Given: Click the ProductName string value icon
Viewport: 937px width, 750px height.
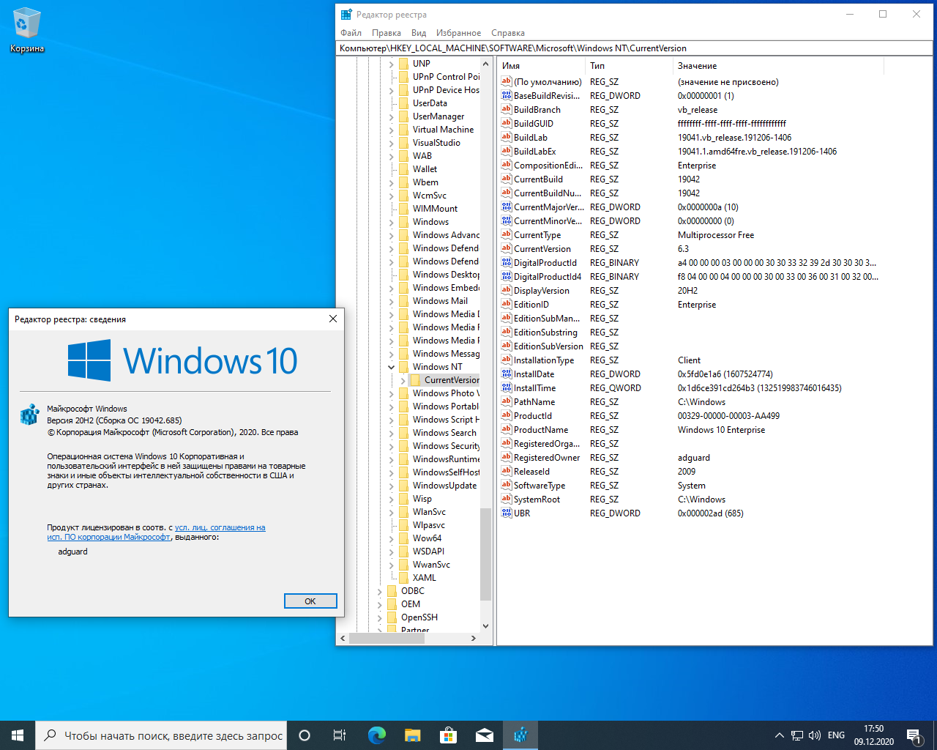Looking at the screenshot, I should (506, 429).
